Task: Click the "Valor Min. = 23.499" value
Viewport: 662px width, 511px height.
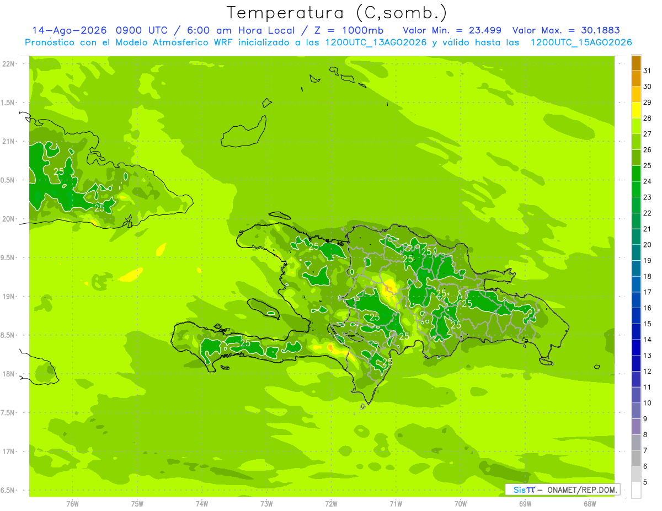Action: [x=452, y=30]
